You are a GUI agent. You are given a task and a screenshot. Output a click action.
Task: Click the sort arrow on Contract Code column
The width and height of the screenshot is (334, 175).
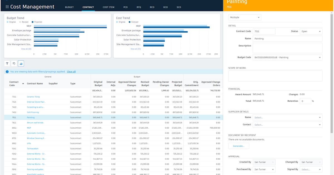23,84
